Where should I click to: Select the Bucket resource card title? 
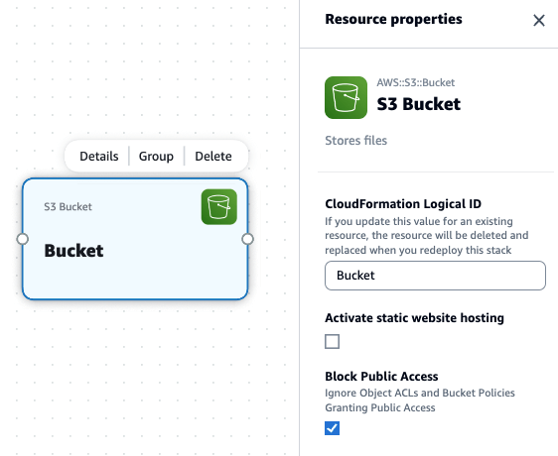(73, 251)
